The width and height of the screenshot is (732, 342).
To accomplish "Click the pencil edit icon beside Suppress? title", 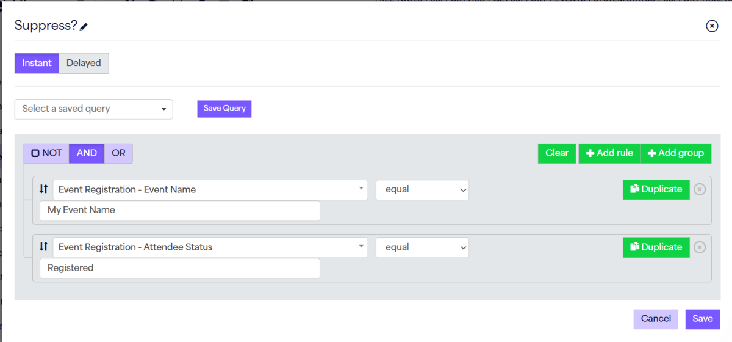I will coord(84,27).
